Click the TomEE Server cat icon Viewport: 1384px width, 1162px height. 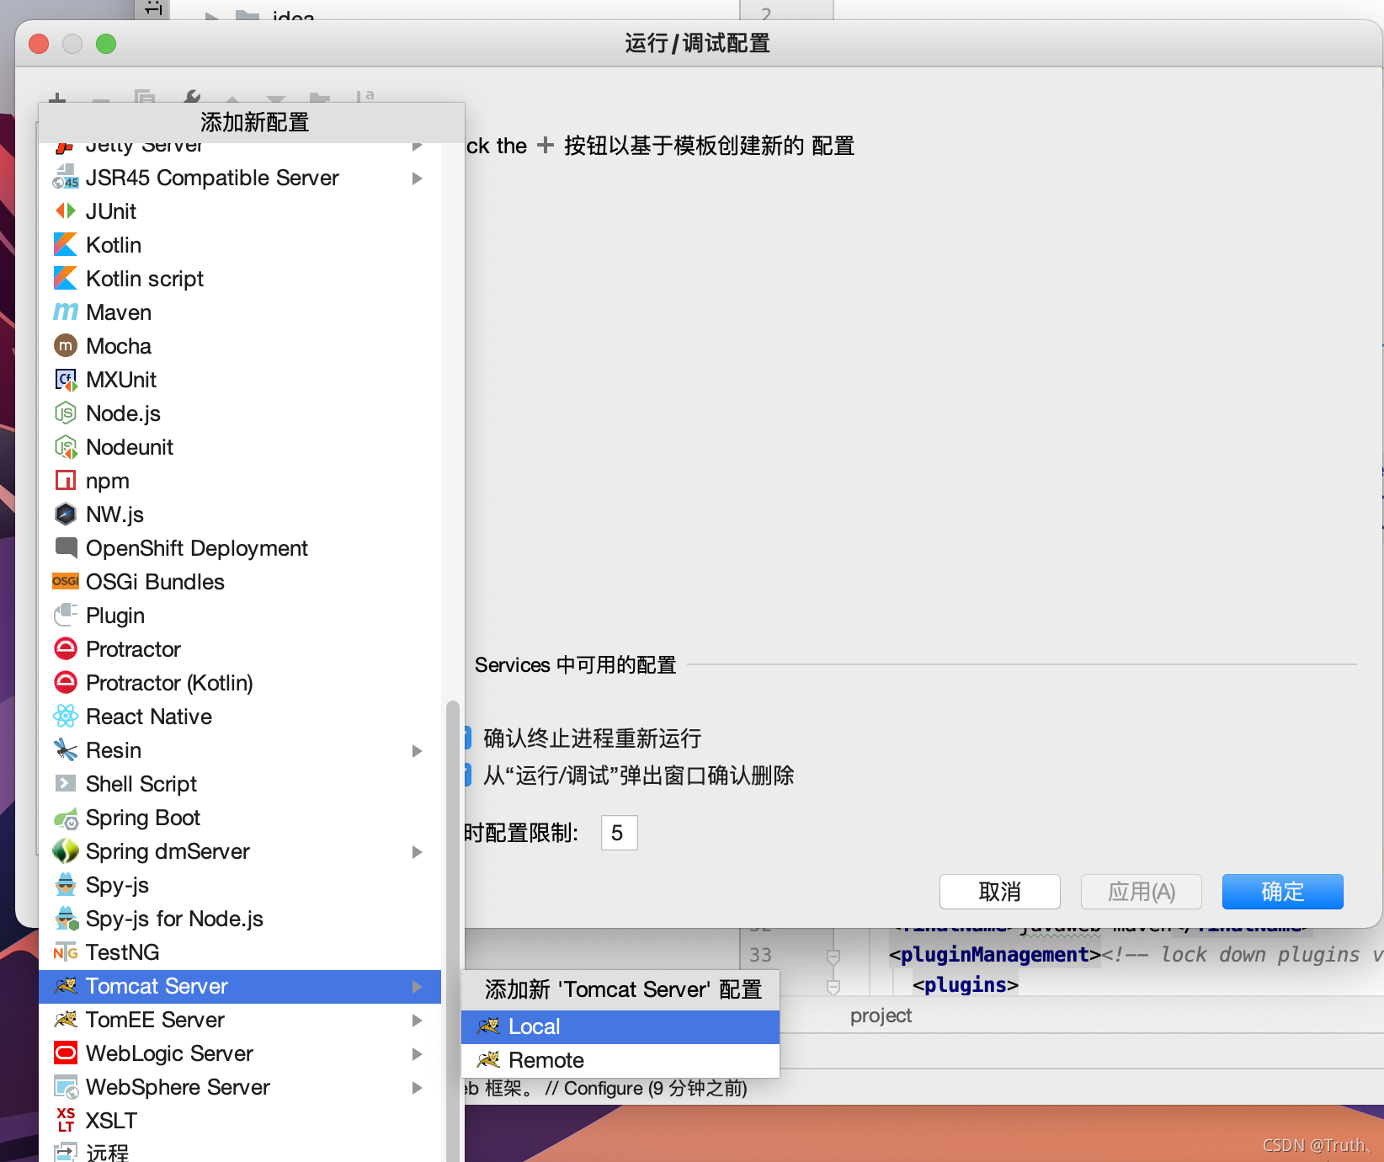click(66, 1020)
